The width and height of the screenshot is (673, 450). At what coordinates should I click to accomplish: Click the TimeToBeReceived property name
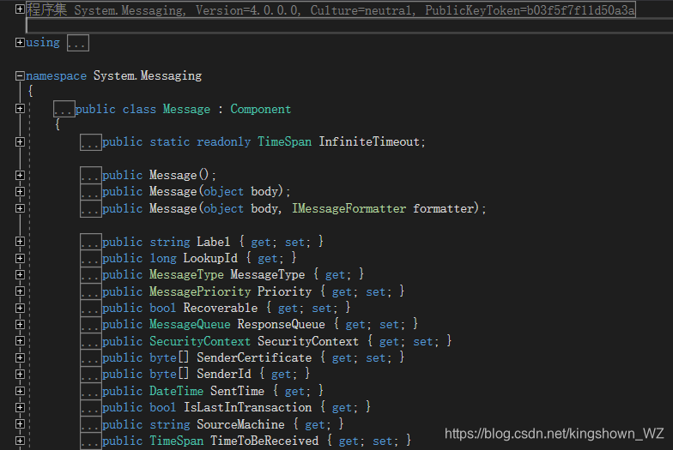tap(264, 441)
